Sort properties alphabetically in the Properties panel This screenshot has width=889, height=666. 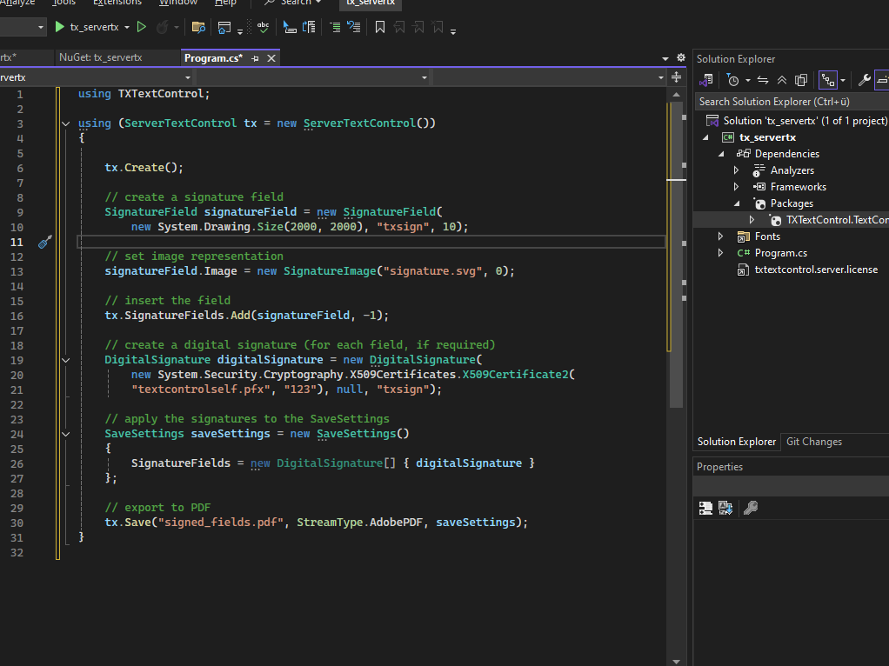click(725, 508)
